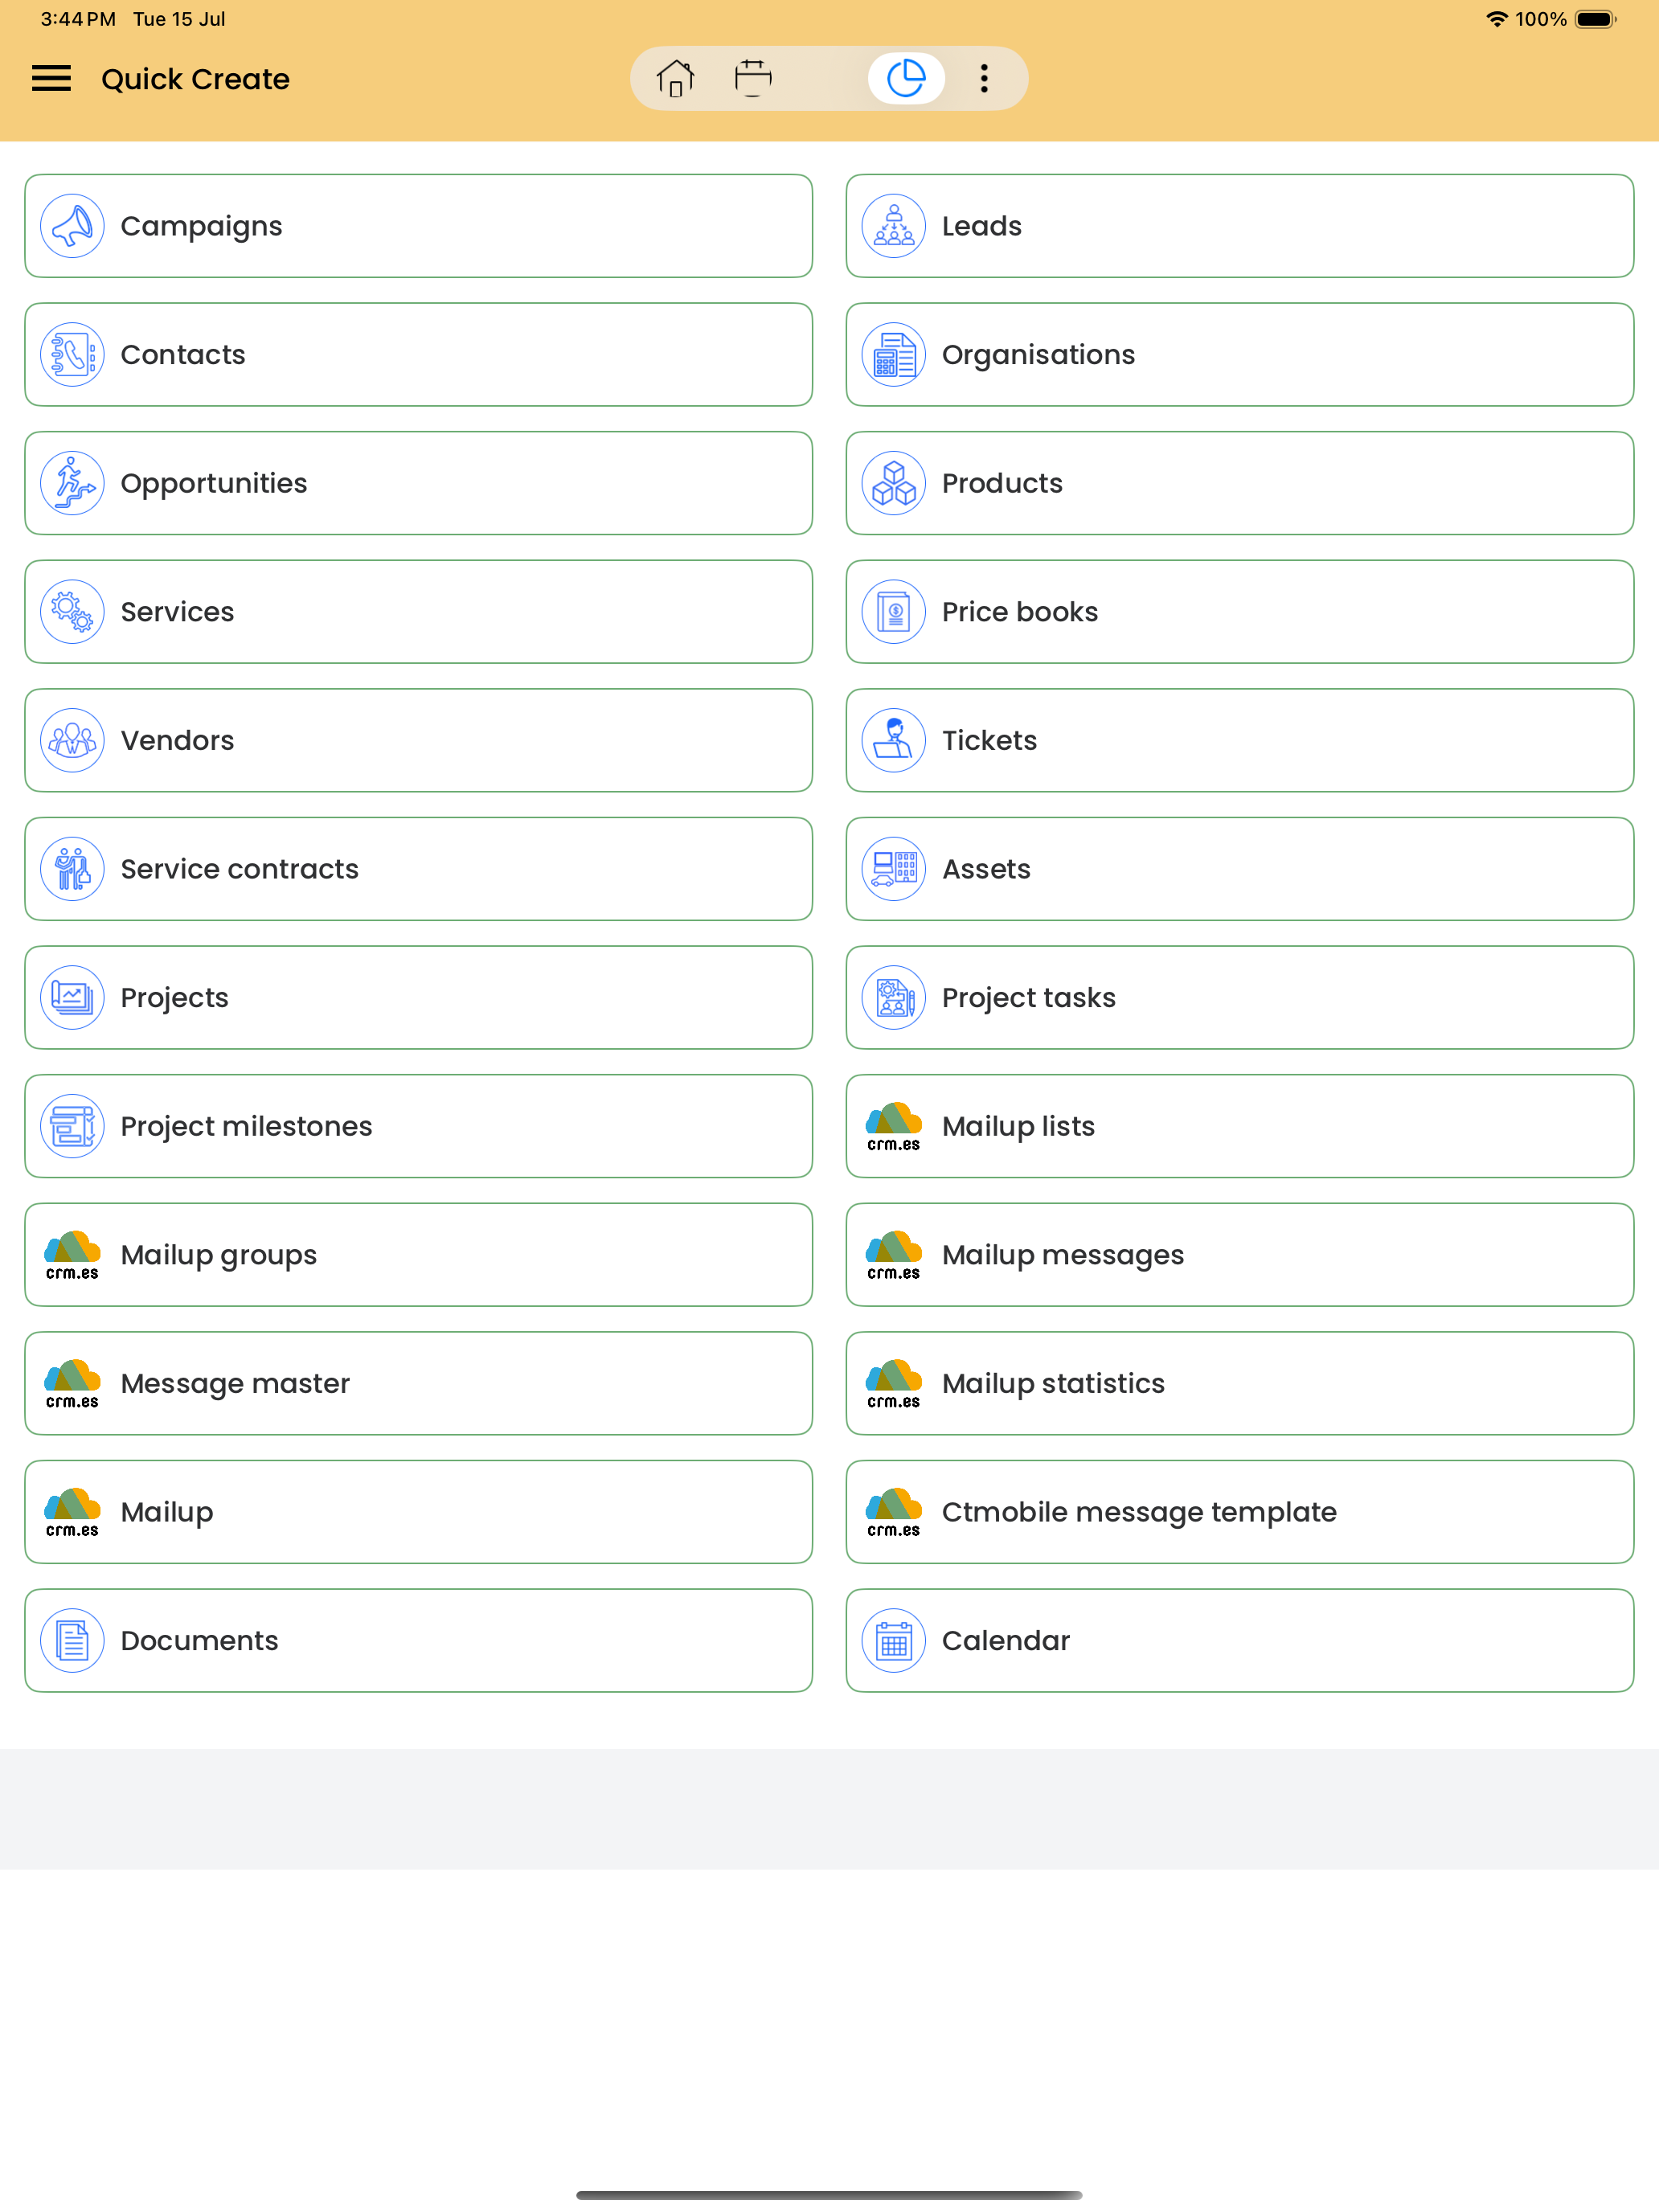
Task: Open Mailup groups
Action: (418, 1255)
